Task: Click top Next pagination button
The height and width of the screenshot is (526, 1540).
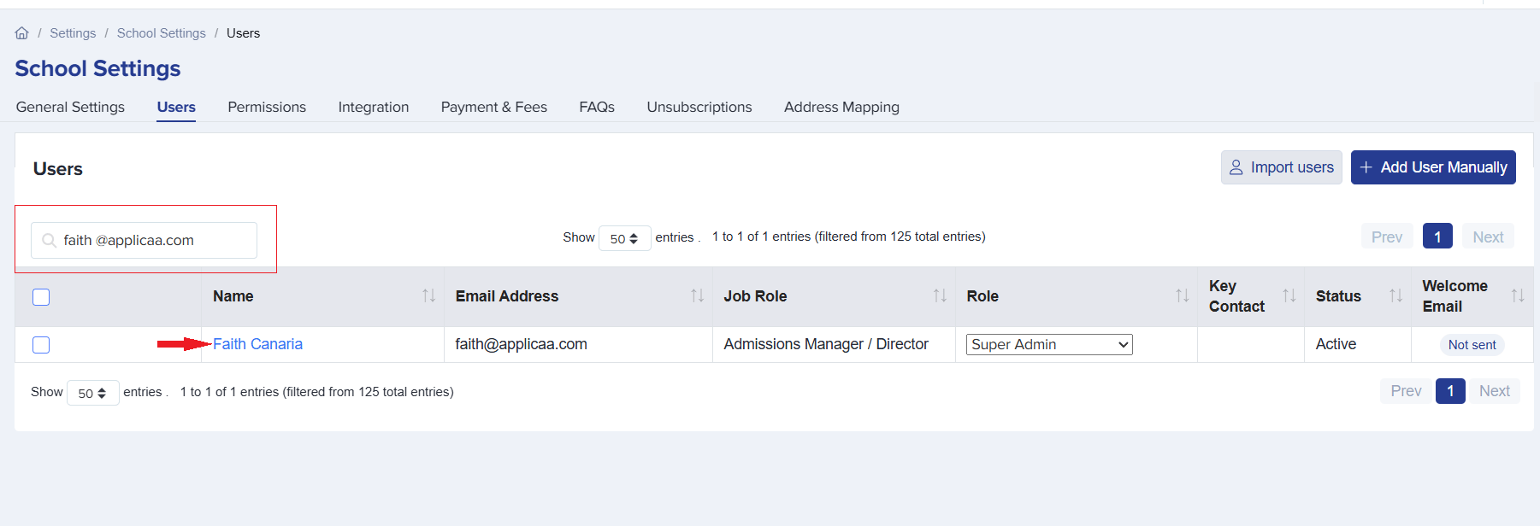Action: tap(1488, 237)
